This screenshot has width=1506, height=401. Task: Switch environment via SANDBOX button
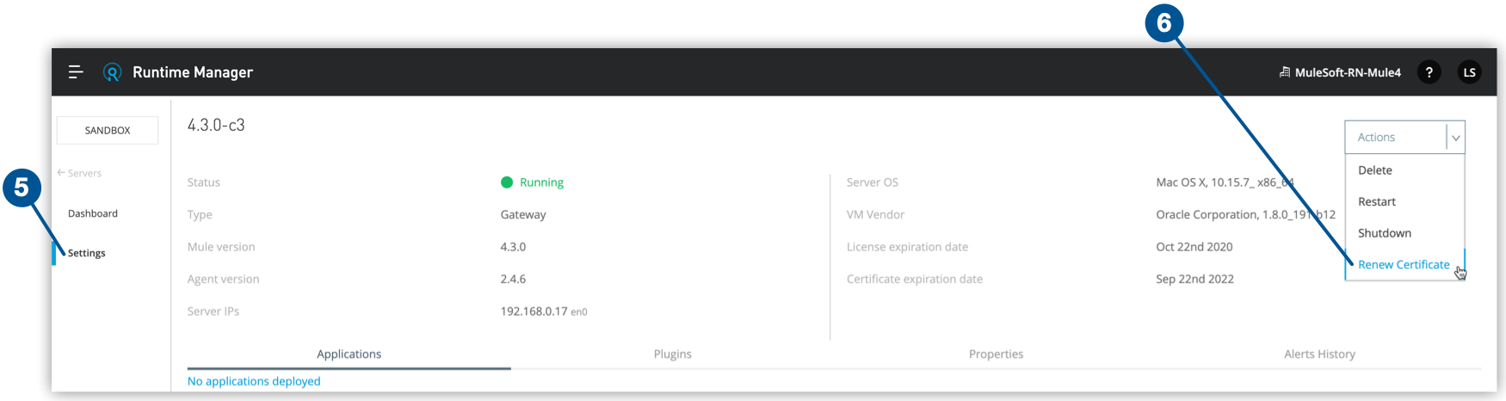(x=108, y=131)
